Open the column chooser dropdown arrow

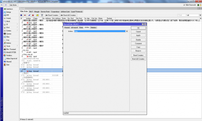(x=201, y=18)
